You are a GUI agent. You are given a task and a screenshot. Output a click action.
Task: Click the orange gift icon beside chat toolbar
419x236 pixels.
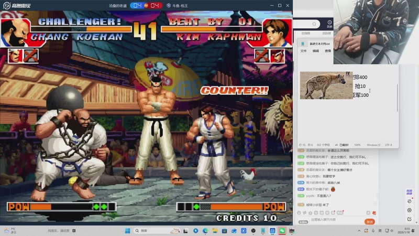[374, 213]
